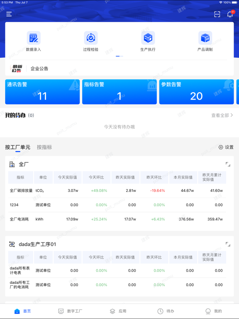Image resolution: width=239 pixels, height=319 pixels.
Task: Switch to 数字工厂 tab
Action: pyautogui.click(x=70, y=311)
